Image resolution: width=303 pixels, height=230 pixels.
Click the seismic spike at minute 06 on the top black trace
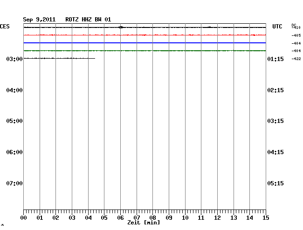121,27
